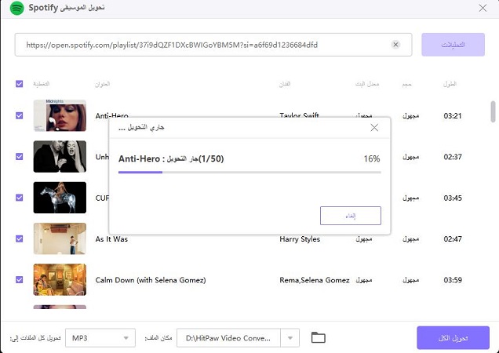
Task: Click the Harry Styles artist name
Action: (300, 239)
